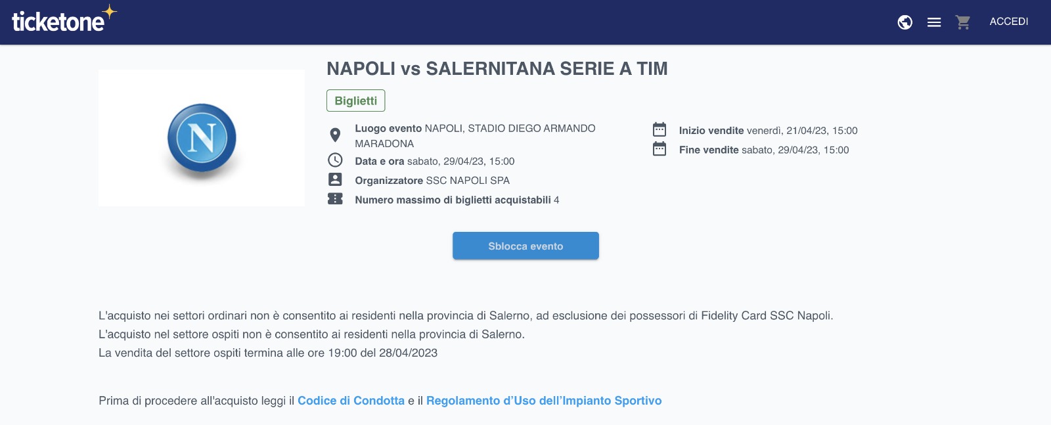1051x425 pixels.
Task: Click ACCEDI to log in
Action: (x=1009, y=22)
